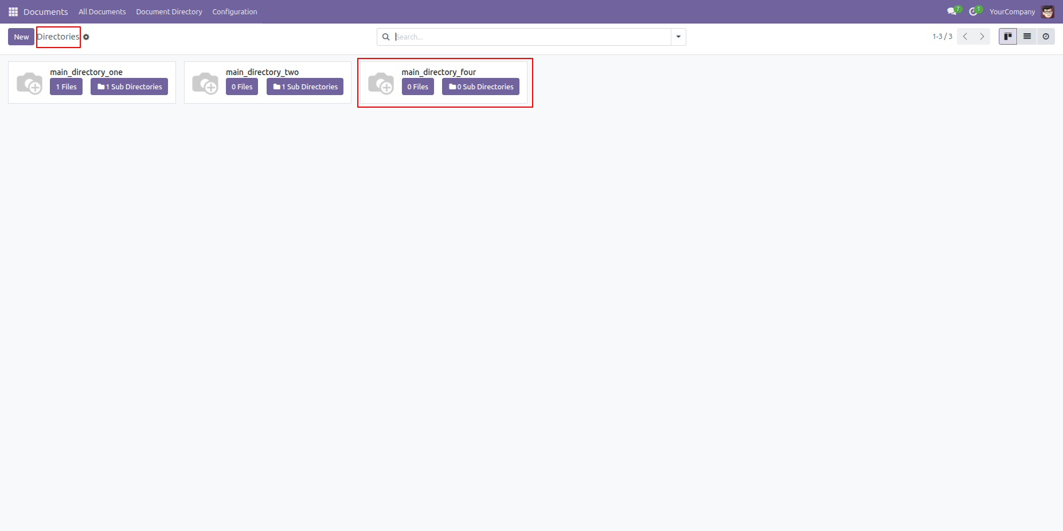
Task: Open 0 Files of main_directory_four
Action: click(418, 86)
